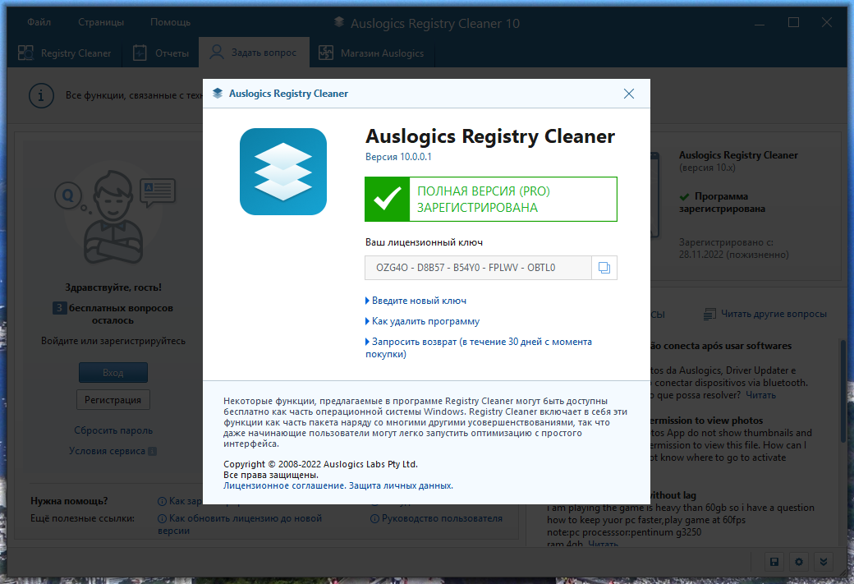Maximize the main Auslogics window
This screenshot has width=854, height=584.
pyautogui.click(x=793, y=22)
